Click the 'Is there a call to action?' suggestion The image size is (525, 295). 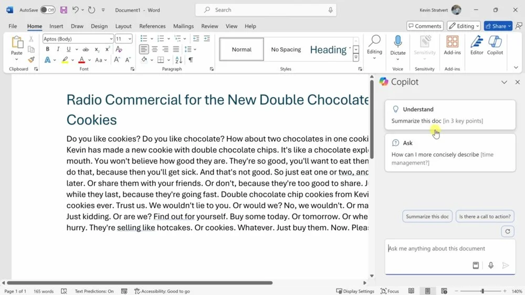[x=485, y=217]
